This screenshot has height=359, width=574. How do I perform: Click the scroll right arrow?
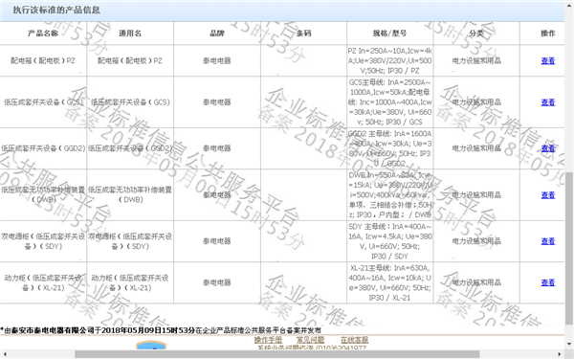point(560,354)
